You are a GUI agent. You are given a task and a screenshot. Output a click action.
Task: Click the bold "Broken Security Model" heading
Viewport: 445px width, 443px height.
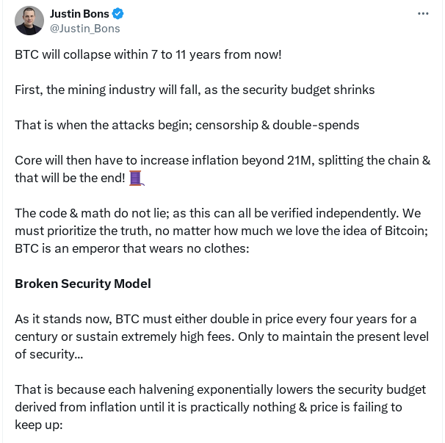click(83, 284)
